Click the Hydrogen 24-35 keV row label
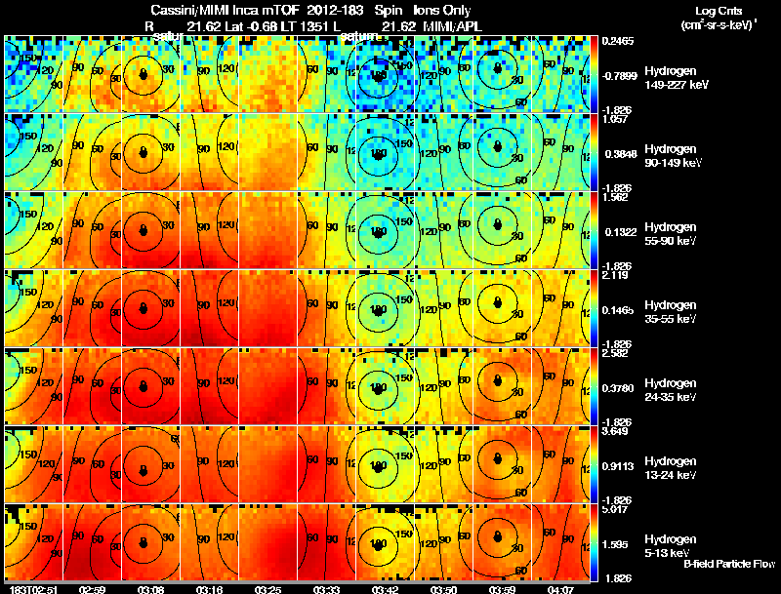Image resolution: width=781 pixels, height=594 pixels. 671,390
